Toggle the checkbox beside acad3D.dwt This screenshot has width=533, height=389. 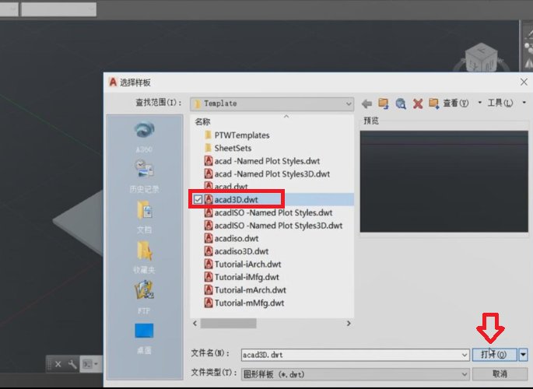point(198,199)
